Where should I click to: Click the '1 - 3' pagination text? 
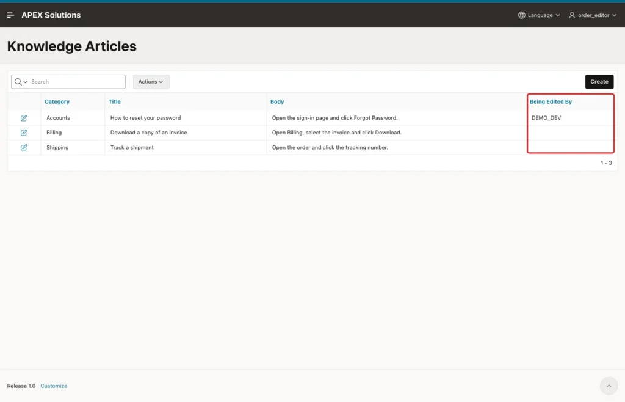[x=606, y=163]
